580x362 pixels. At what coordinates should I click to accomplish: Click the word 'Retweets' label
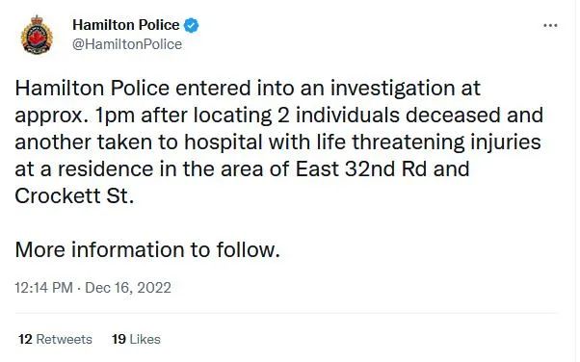click(65, 339)
